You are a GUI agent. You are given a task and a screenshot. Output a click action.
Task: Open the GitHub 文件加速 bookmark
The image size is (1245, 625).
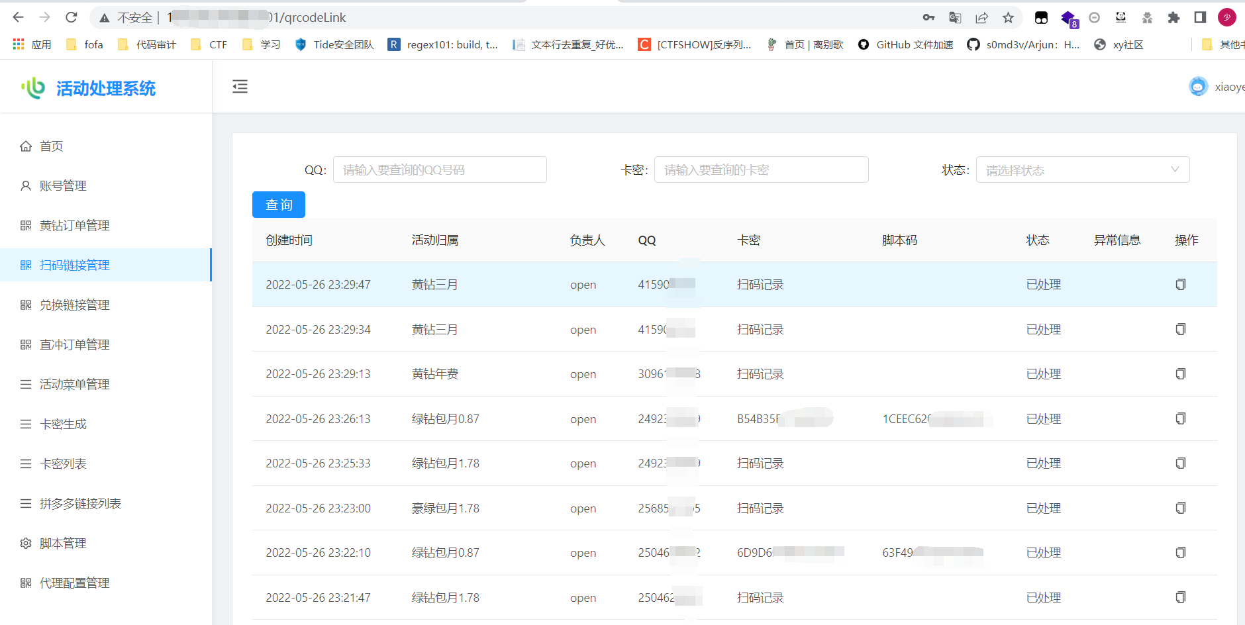pyautogui.click(x=905, y=44)
